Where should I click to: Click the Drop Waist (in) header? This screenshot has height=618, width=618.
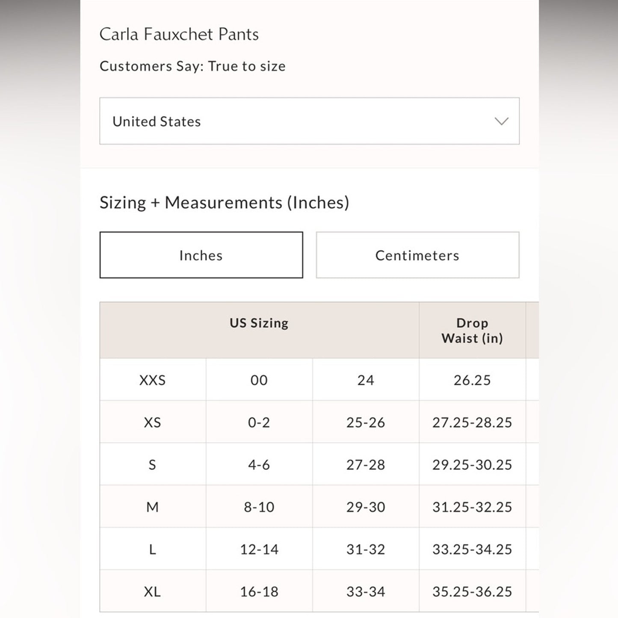tap(472, 331)
